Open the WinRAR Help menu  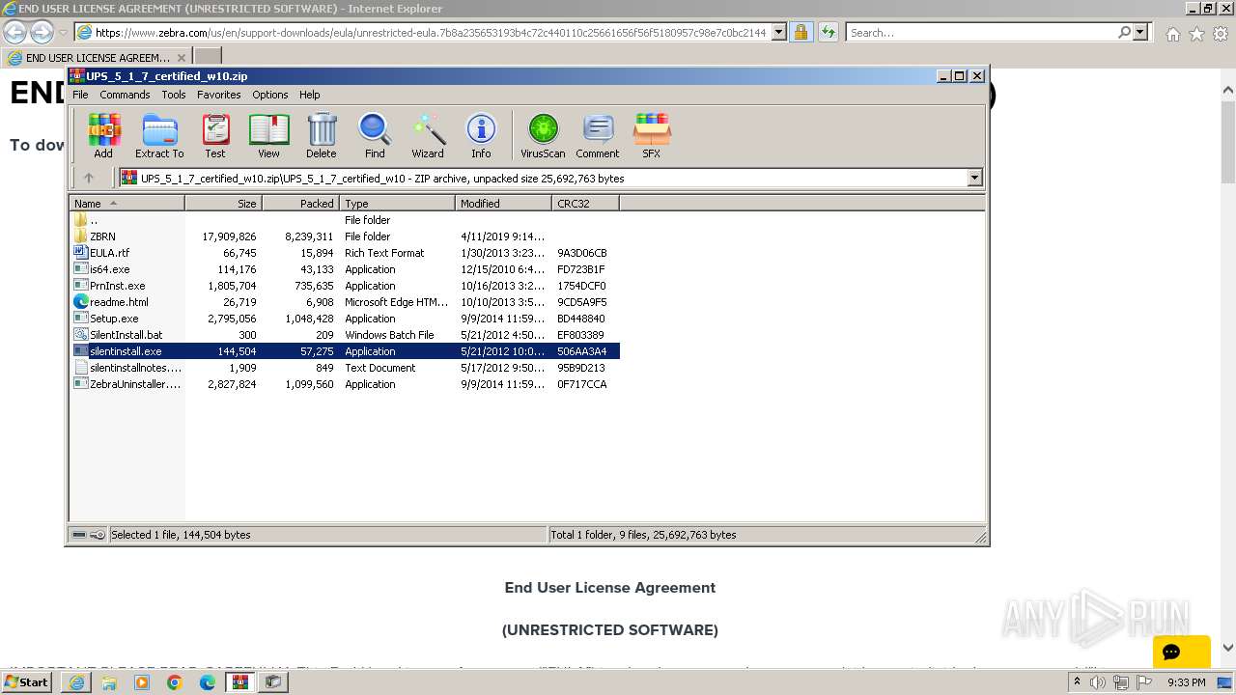(310, 95)
